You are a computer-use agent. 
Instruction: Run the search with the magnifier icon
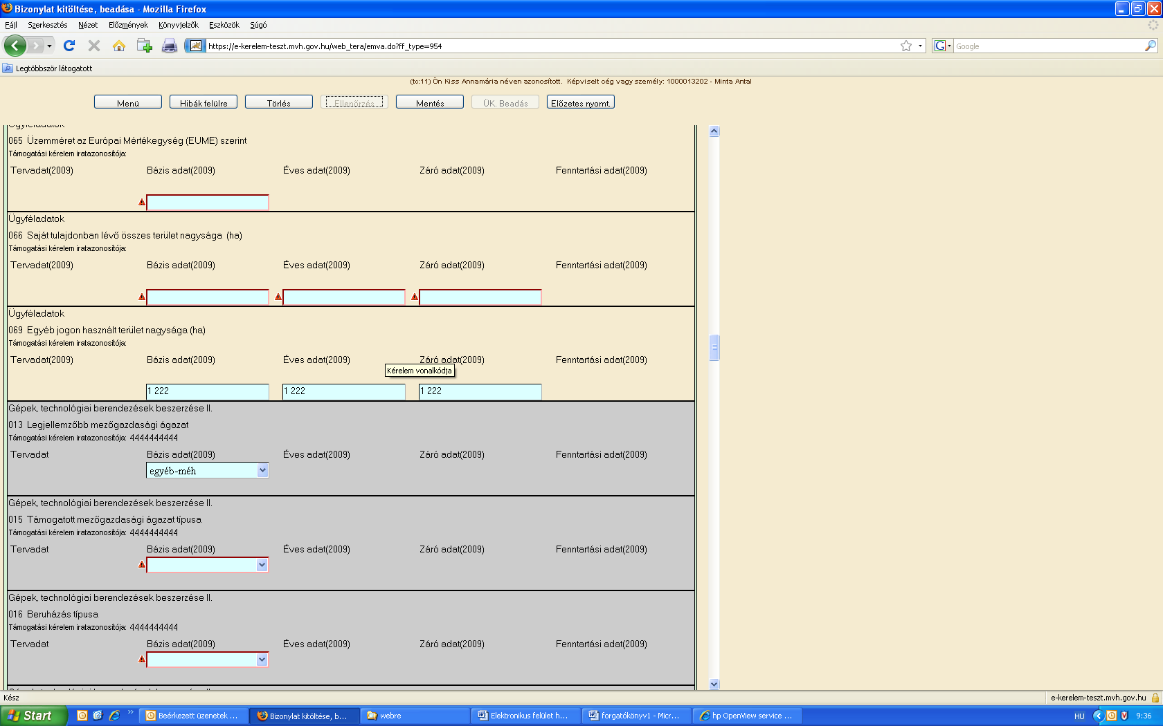click(1150, 46)
